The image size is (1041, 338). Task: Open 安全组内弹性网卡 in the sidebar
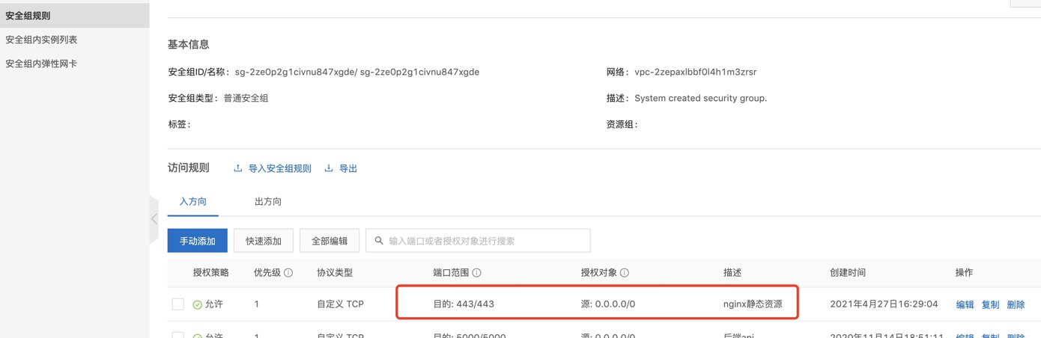coord(41,64)
